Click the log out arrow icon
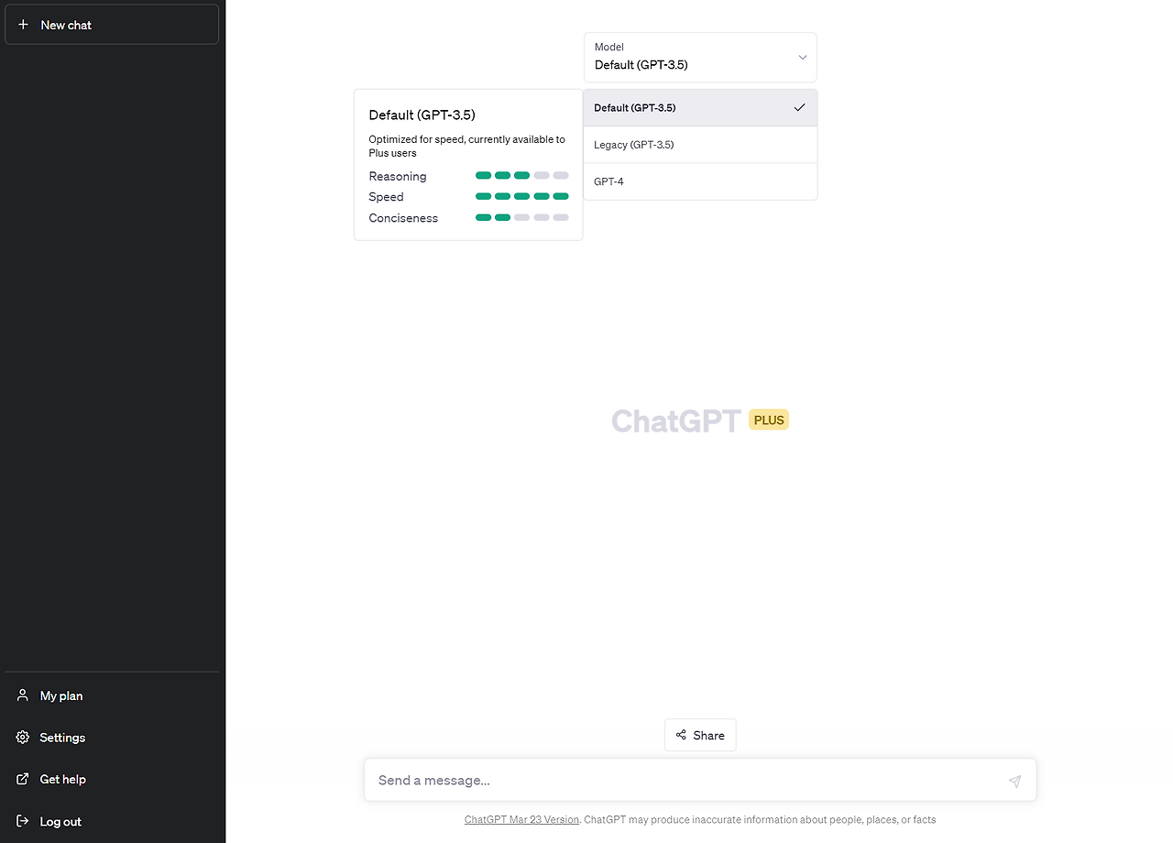 point(22,821)
